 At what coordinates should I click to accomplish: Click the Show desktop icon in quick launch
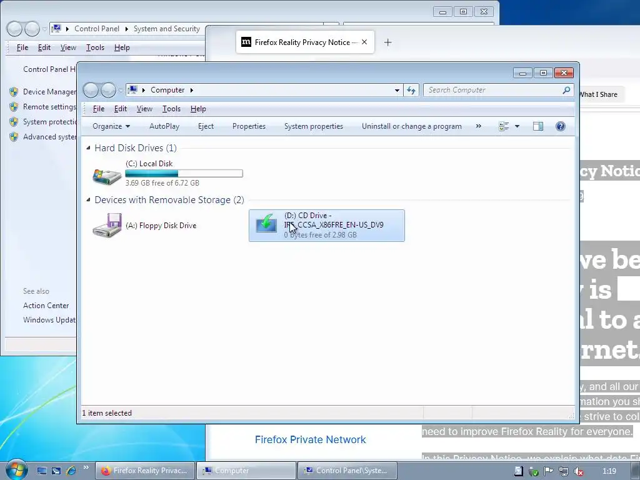42,471
